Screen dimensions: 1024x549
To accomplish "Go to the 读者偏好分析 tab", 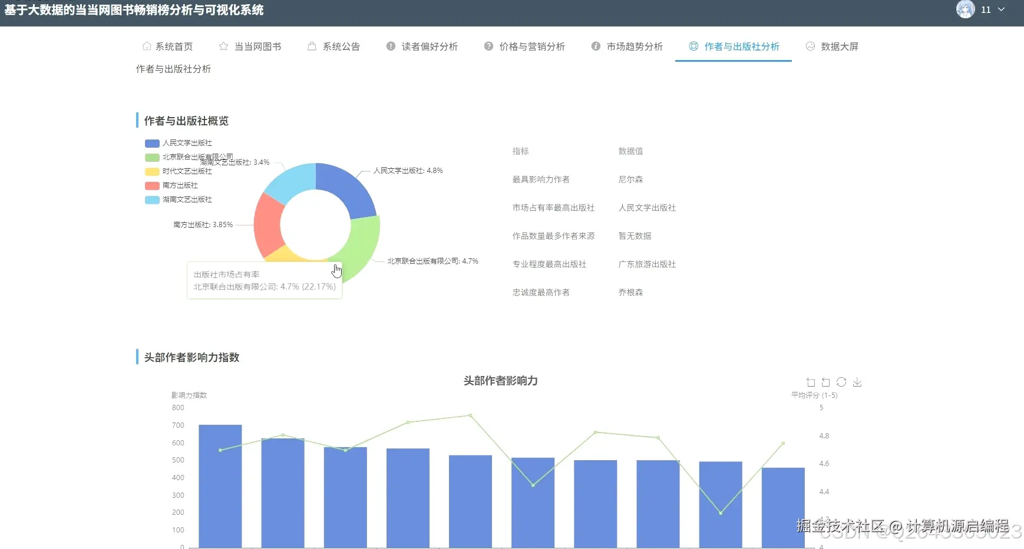I will pyautogui.click(x=422, y=46).
